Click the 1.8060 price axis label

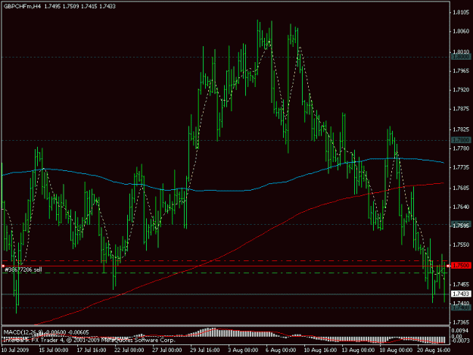pos(462,31)
